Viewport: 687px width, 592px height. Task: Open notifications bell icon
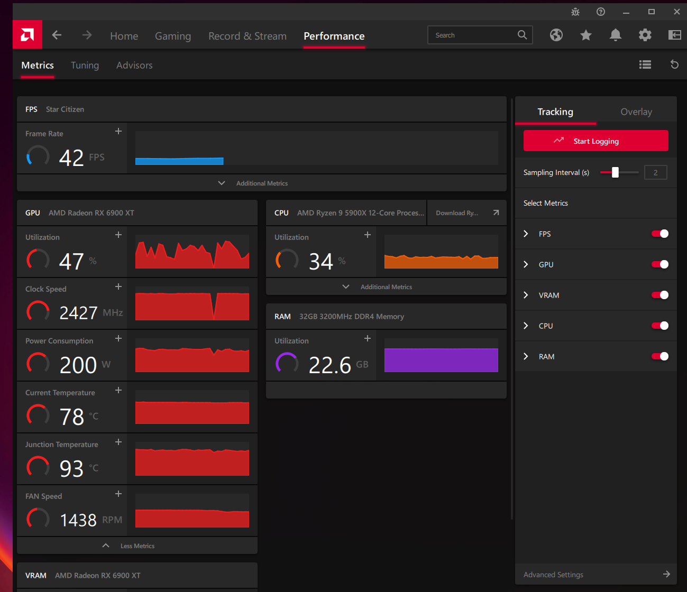[615, 35]
